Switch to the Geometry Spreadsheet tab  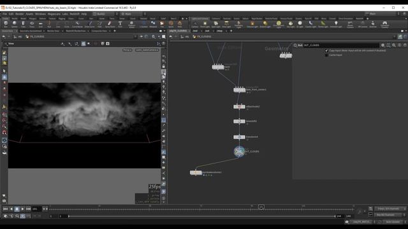31,31
